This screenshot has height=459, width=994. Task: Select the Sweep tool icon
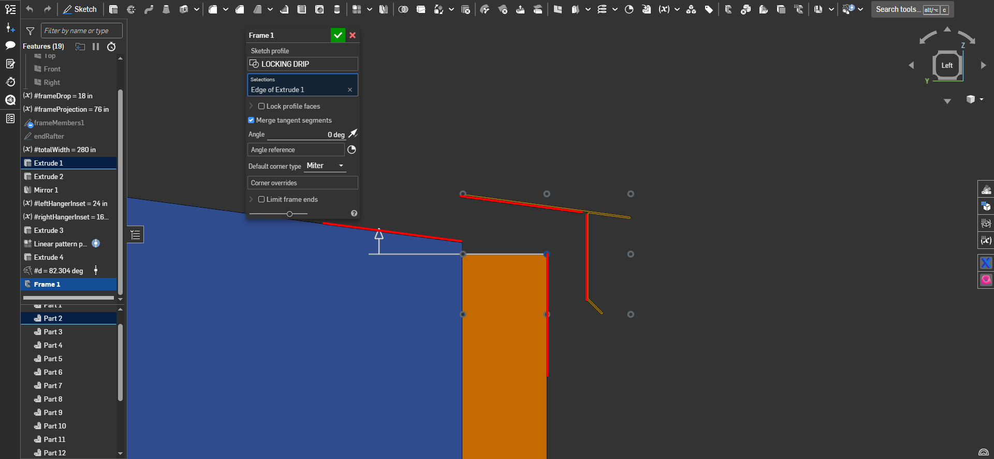click(x=149, y=9)
